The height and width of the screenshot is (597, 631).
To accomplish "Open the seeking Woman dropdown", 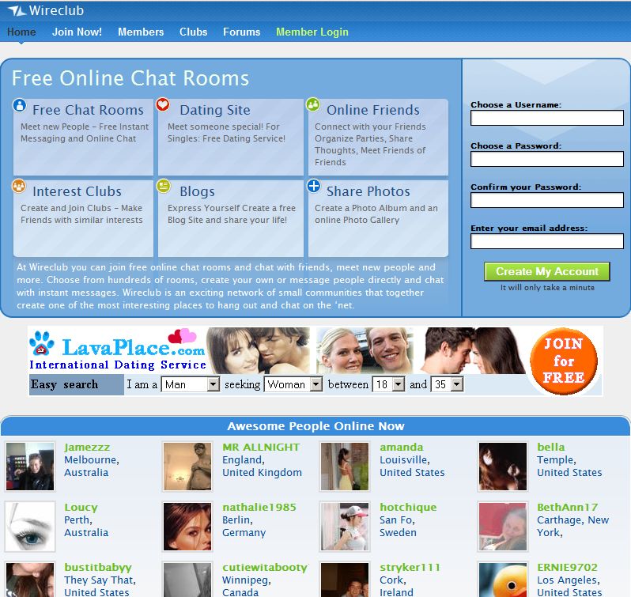I will (x=293, y=384).
